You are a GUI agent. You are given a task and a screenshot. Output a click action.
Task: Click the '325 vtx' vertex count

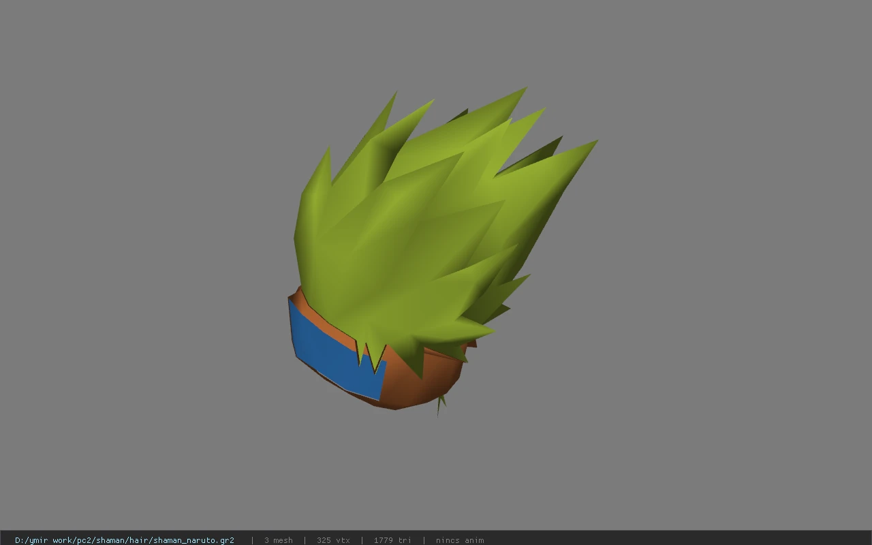tap(333, 540)
